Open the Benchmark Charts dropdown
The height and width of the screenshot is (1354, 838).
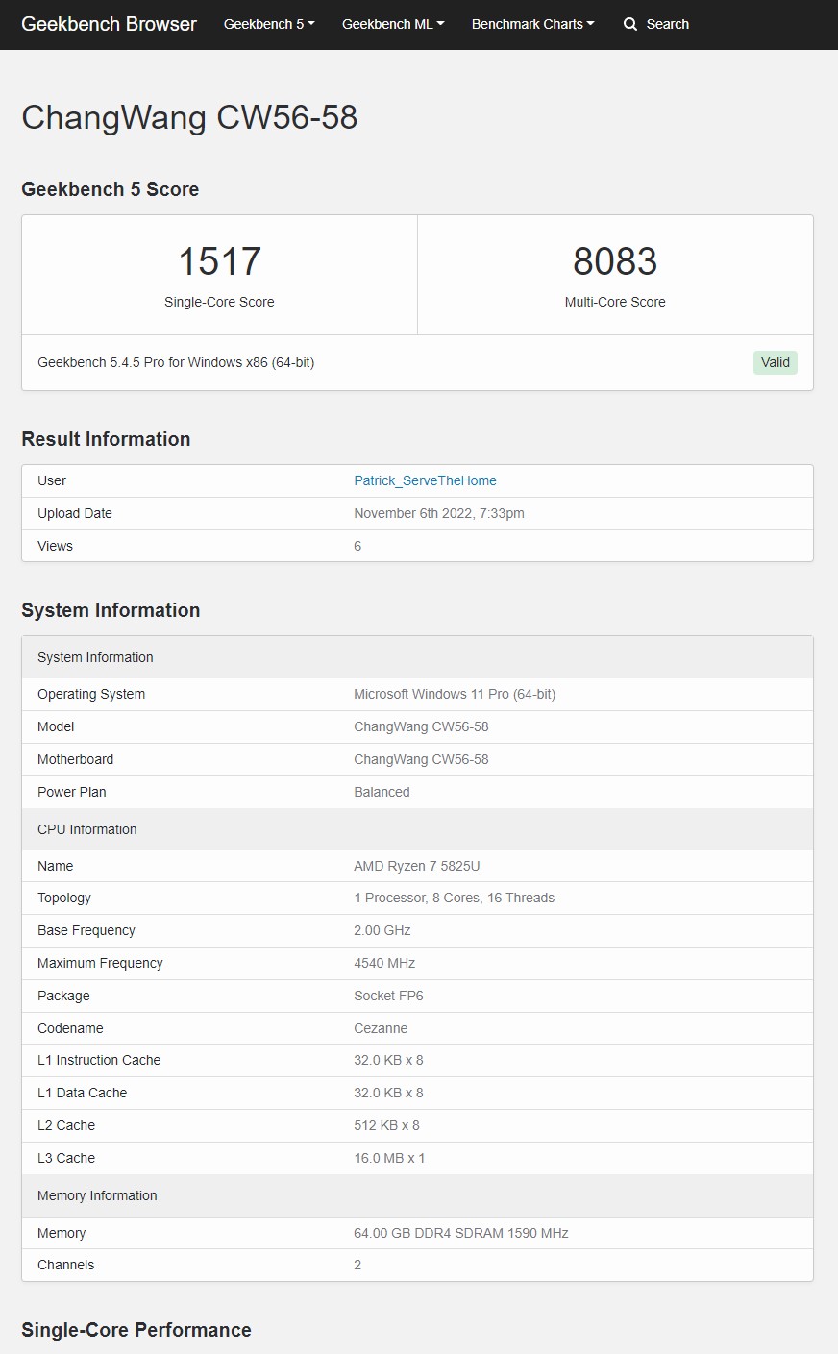pos(532,24)
